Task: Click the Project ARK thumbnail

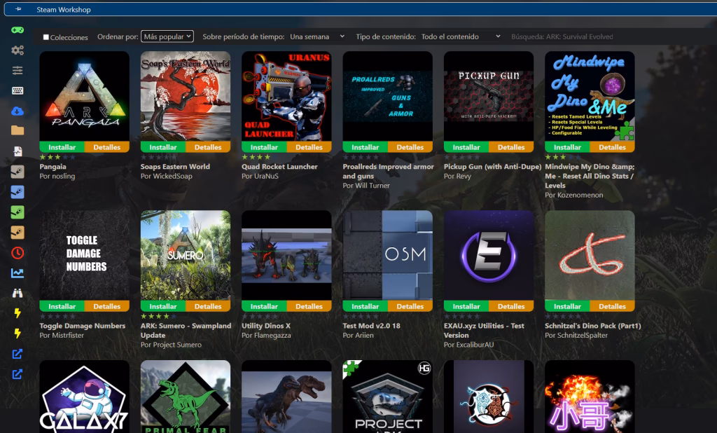Action: point(388,397)
